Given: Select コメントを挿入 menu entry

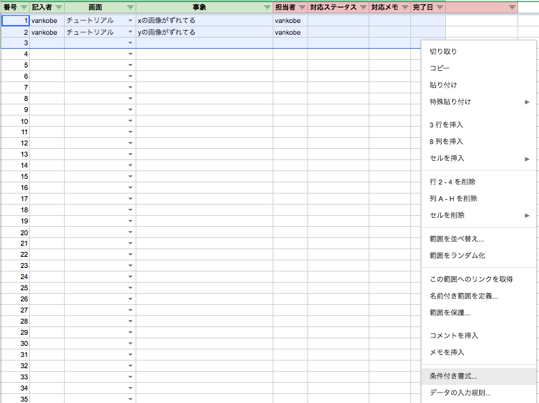Looking at the screenshot, I should (478, 335).
